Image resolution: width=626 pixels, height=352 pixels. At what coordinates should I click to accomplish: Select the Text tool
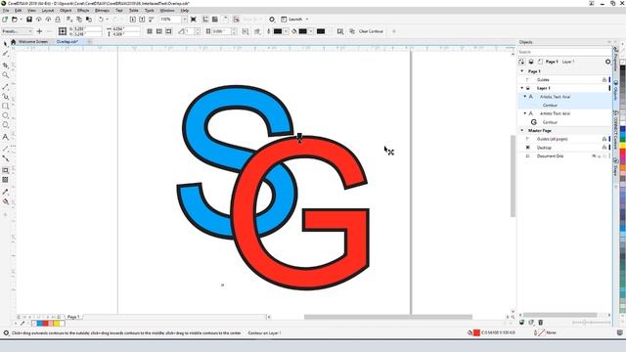click(x=5, y=137)
